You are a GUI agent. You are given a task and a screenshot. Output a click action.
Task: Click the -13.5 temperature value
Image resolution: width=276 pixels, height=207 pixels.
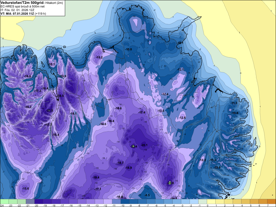tap(161, 111)
